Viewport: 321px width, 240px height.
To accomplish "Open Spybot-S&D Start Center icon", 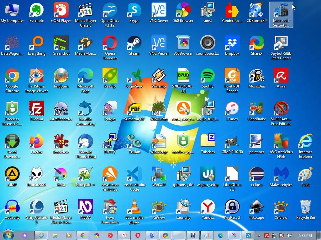I will (281, 48).
